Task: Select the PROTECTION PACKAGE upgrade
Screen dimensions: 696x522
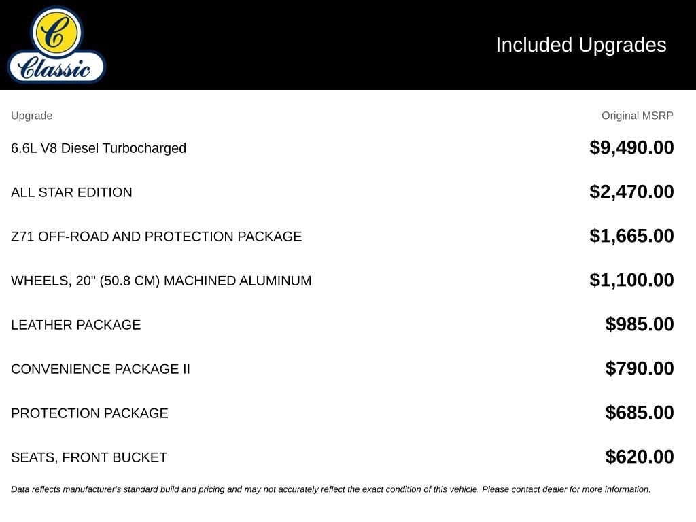Action: tap(90, 413)
